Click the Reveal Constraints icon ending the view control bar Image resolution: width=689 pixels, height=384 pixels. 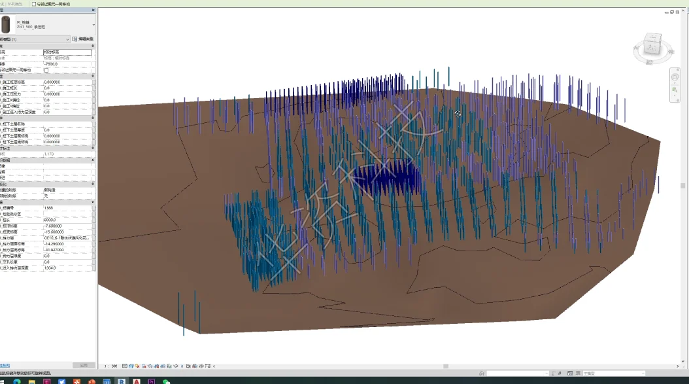click(208, 366)
